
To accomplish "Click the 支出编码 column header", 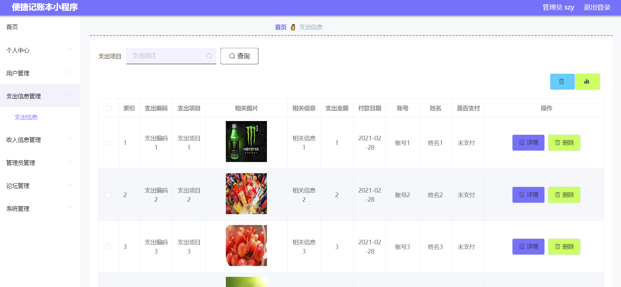I will (x=156, y=108).
